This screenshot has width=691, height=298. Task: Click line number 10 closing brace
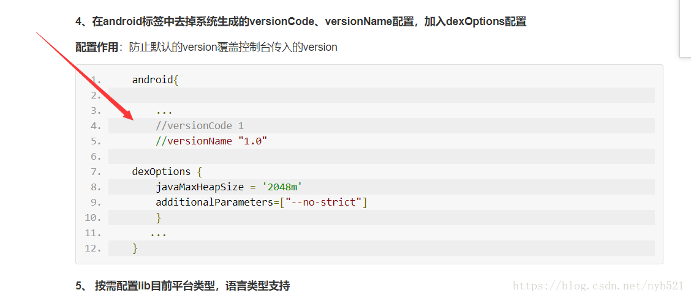(x=159, y=217)
